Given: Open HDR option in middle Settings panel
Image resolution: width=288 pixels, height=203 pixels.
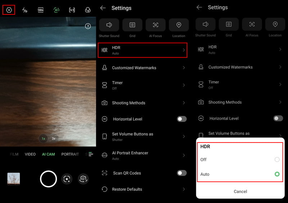Looking at the screenshot, I should [143, 50].
